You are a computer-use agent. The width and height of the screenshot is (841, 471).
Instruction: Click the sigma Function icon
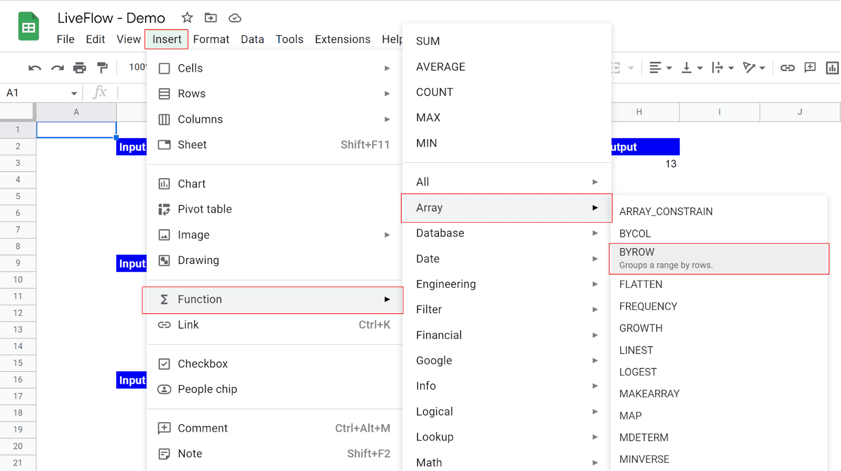pos(165,299)
